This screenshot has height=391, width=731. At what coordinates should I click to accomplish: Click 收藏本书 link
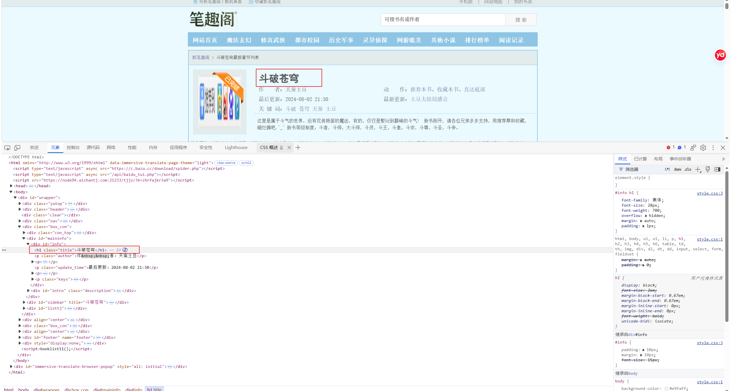(448, 89)
